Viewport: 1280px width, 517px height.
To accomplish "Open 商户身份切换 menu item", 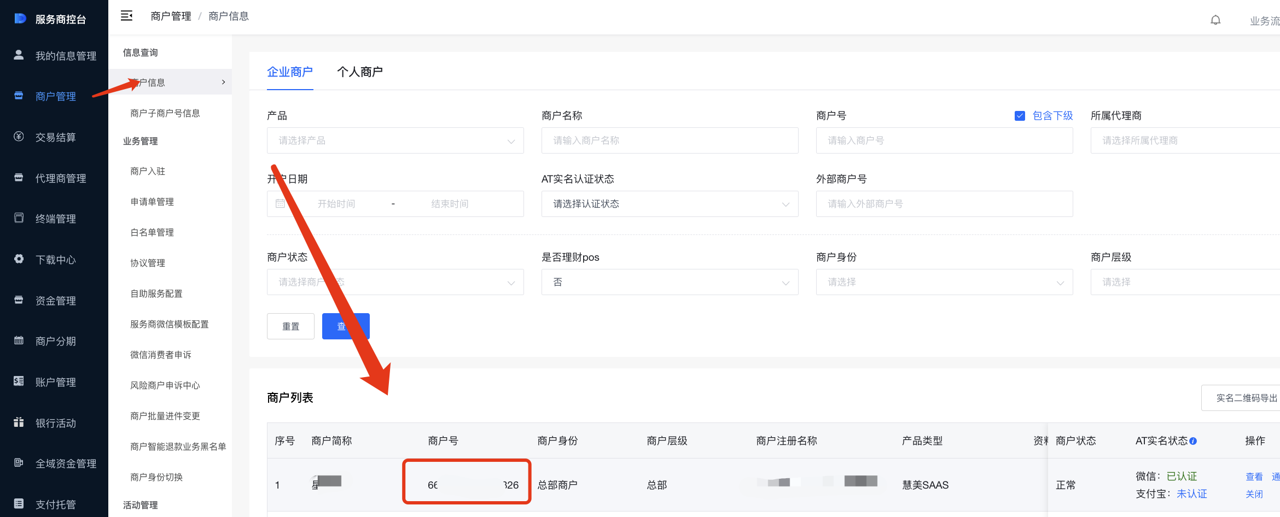I will pos(156,477).
